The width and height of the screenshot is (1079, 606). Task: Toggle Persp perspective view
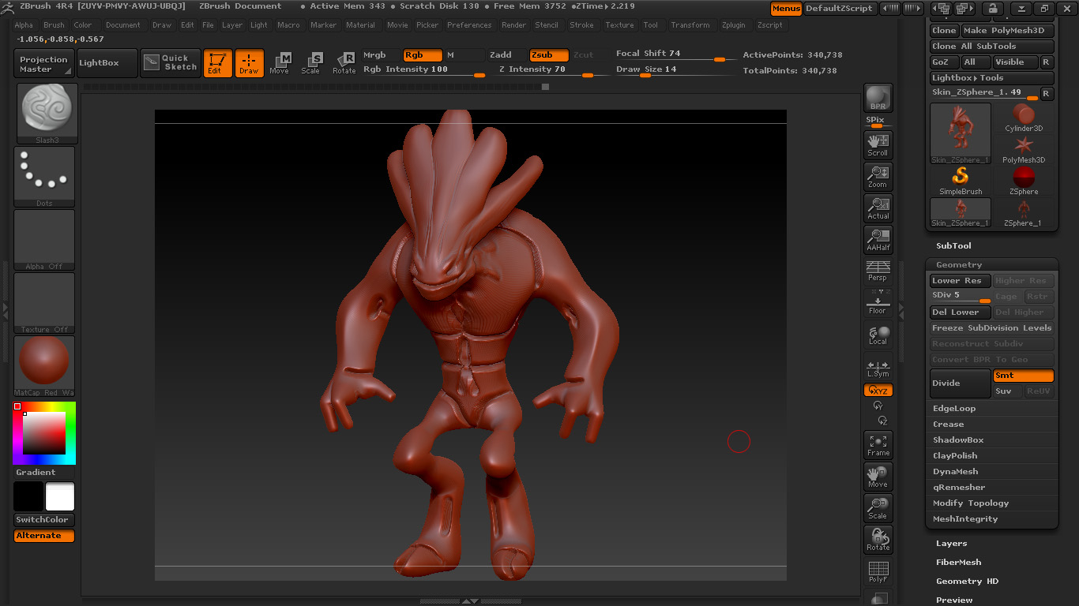878,271
